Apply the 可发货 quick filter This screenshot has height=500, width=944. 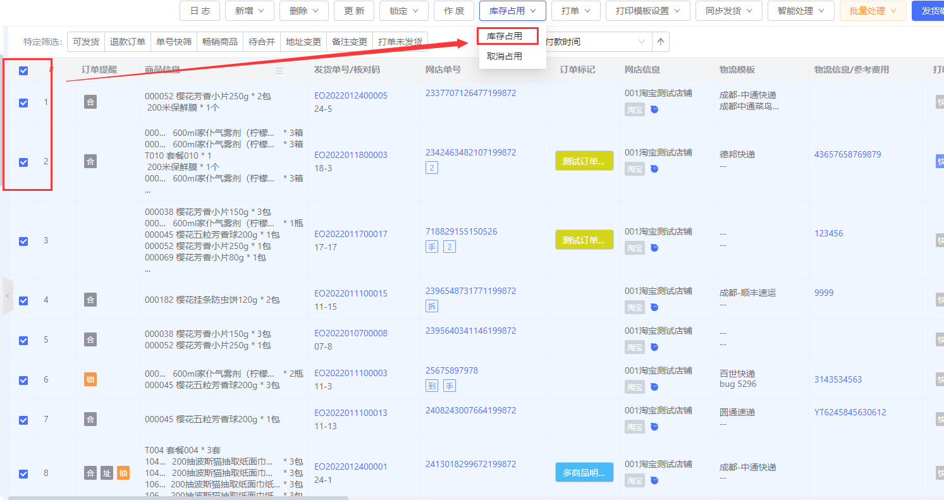(x=86, y=42)
